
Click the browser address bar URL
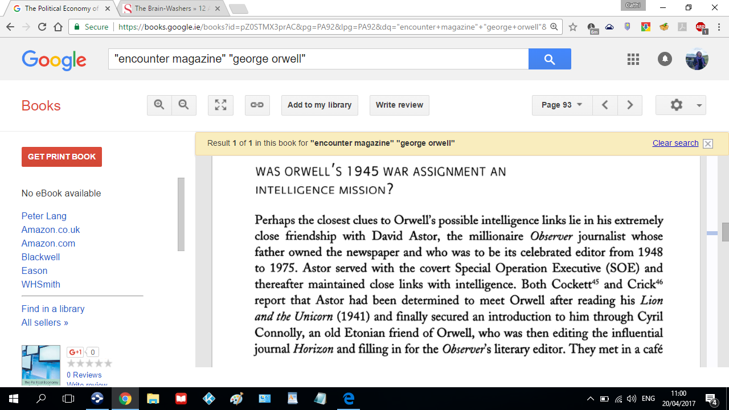point(332,27)
